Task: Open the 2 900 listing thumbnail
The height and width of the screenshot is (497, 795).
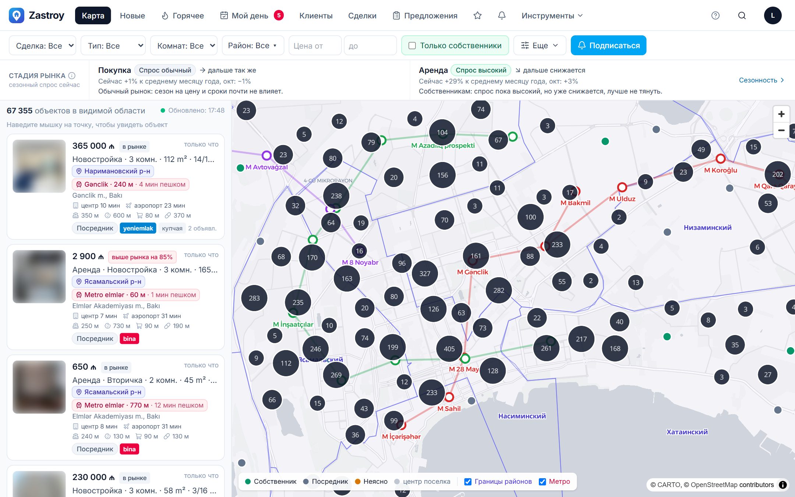Action: (x=39, y=276)
